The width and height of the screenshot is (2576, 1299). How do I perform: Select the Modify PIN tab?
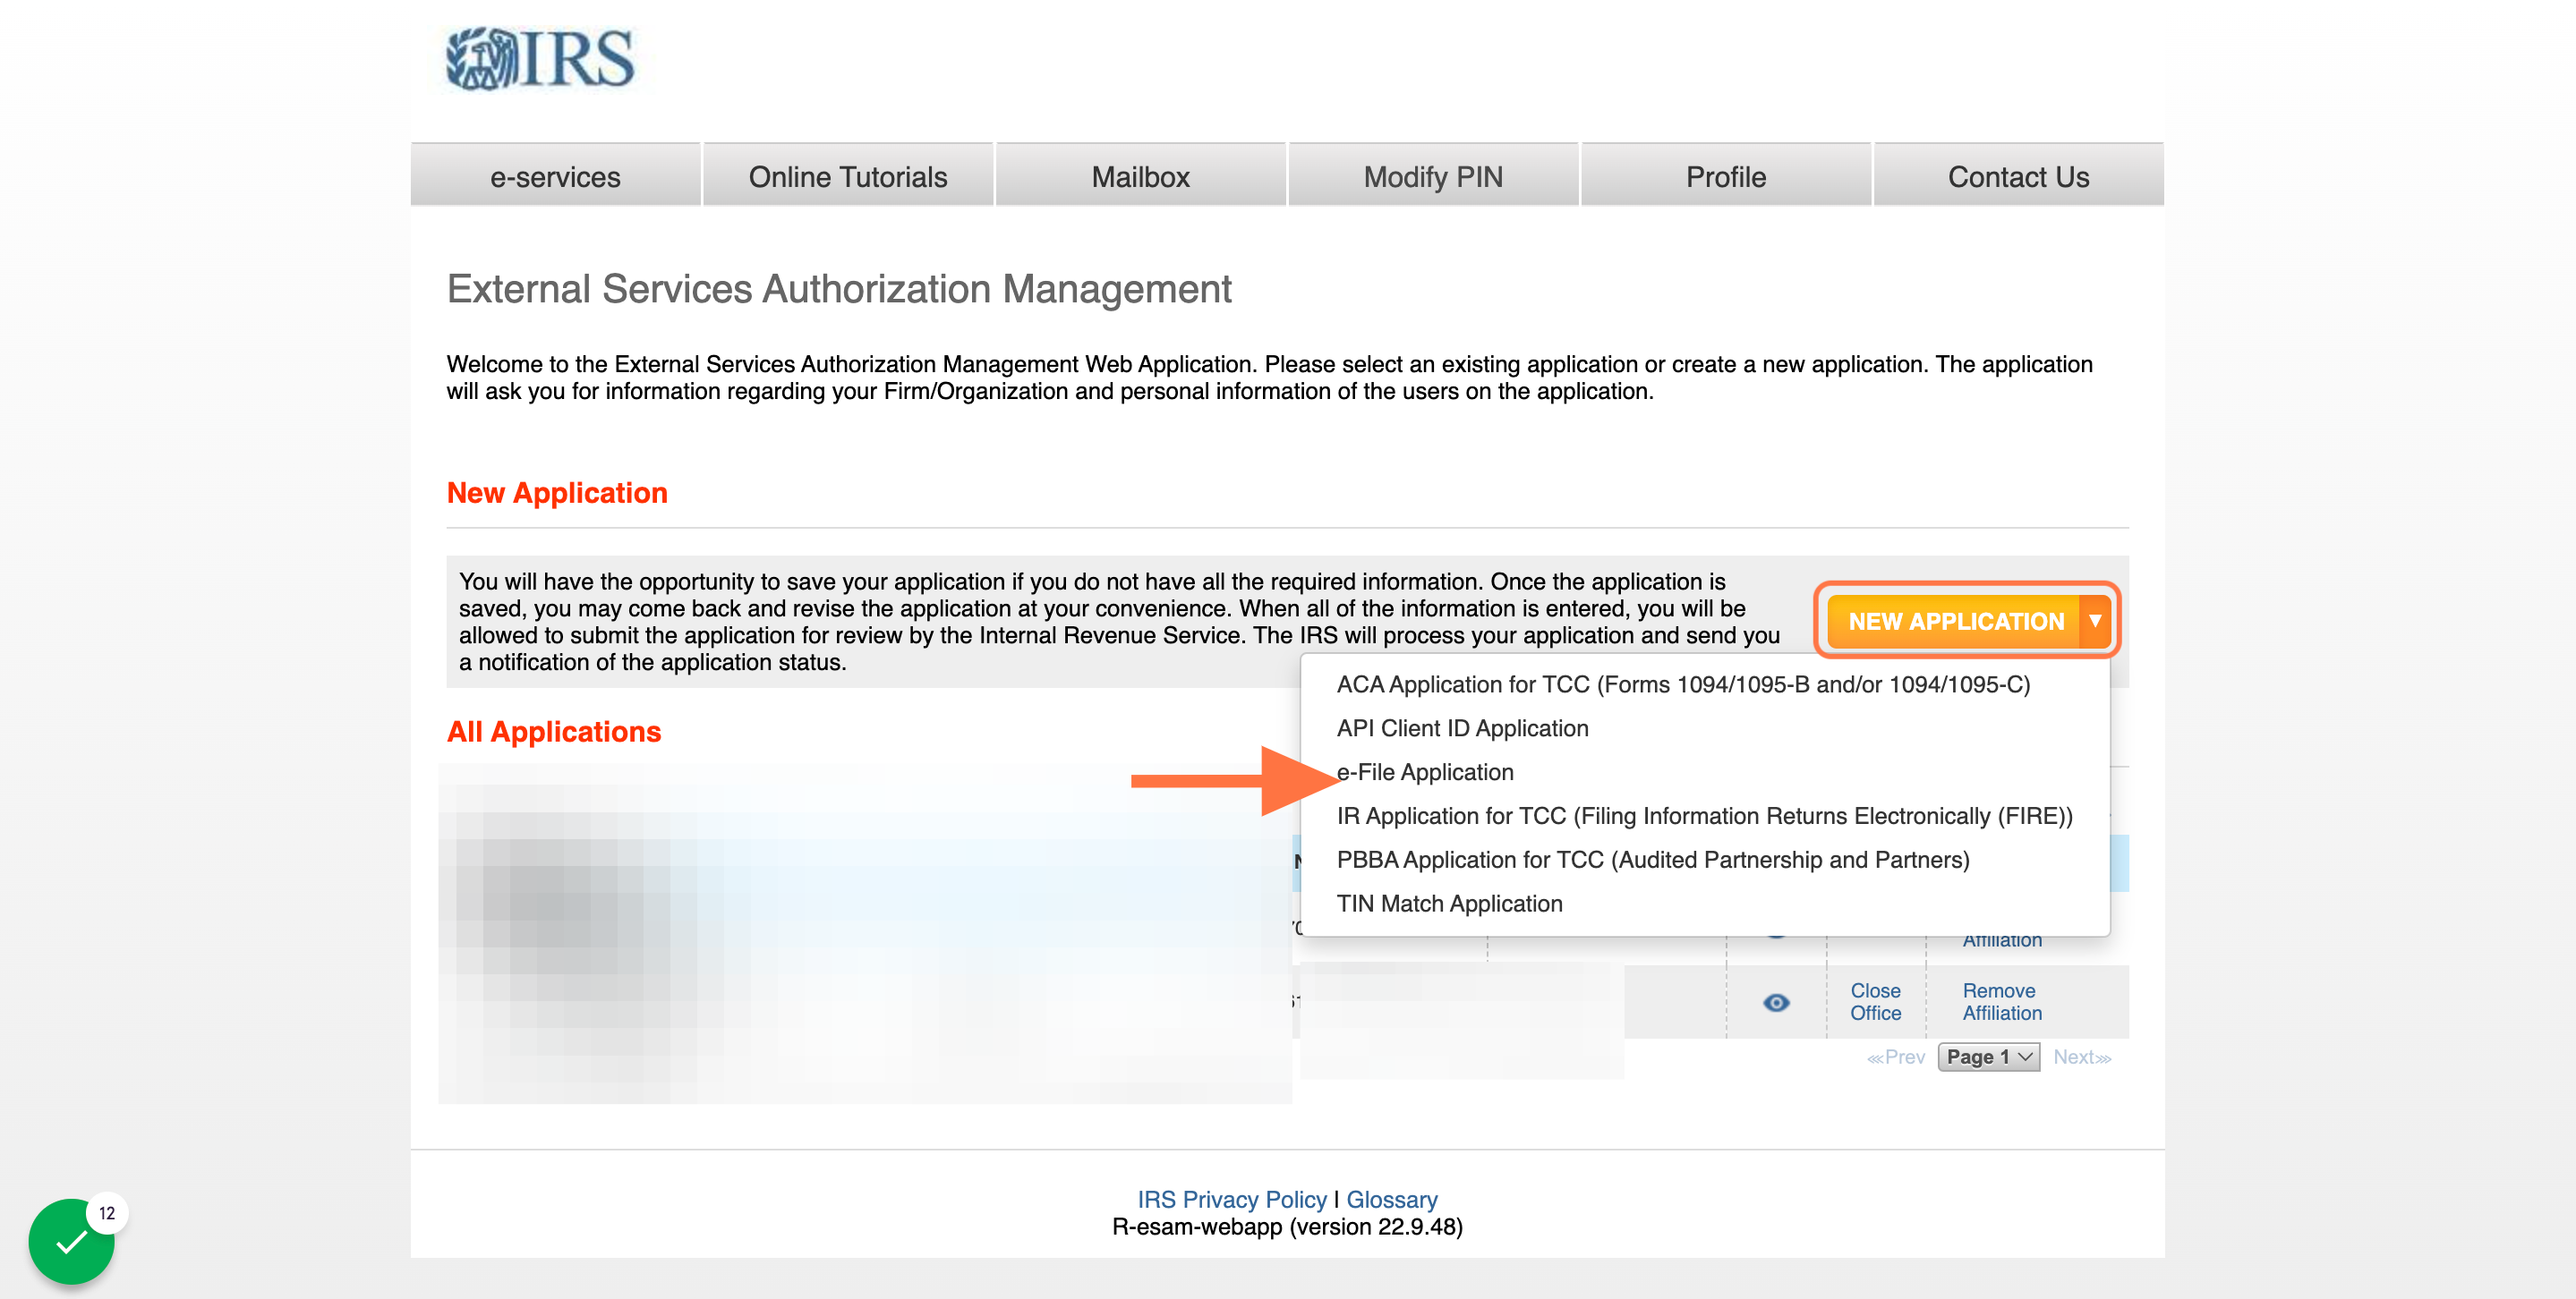(1433, 176)
